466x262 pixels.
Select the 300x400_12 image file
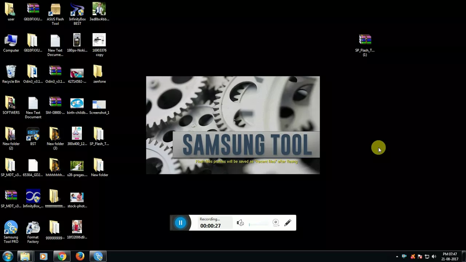coord(77,137)
